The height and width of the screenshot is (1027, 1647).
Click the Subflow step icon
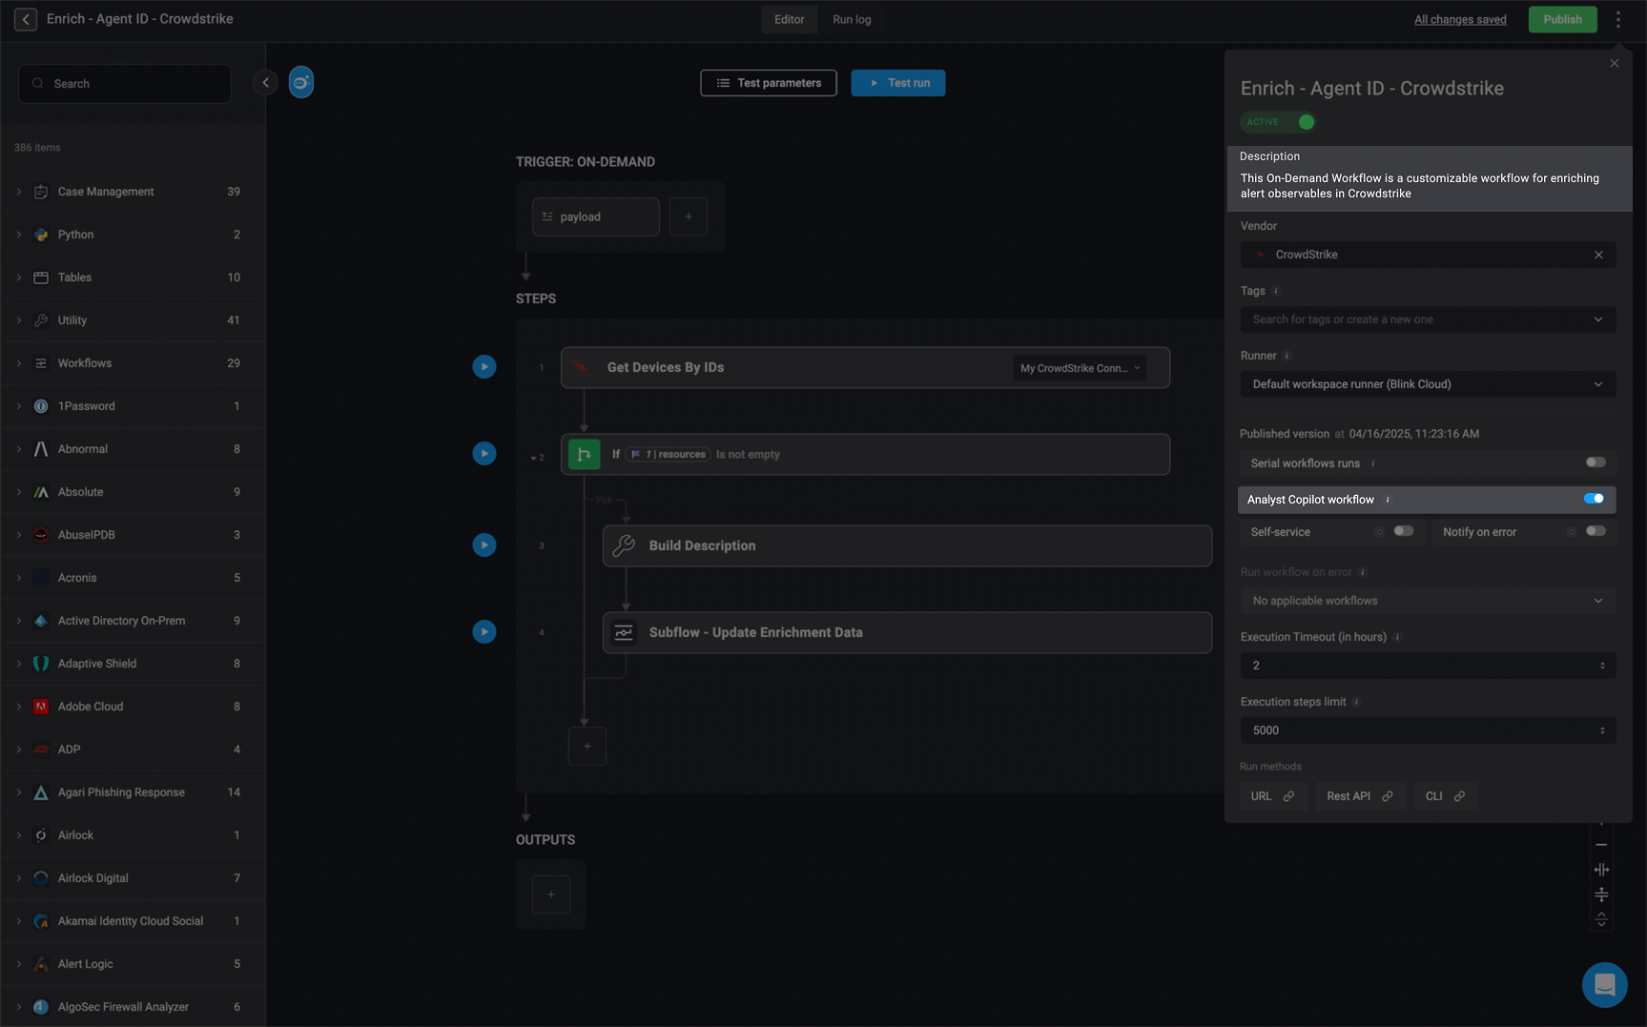point(624,632)
